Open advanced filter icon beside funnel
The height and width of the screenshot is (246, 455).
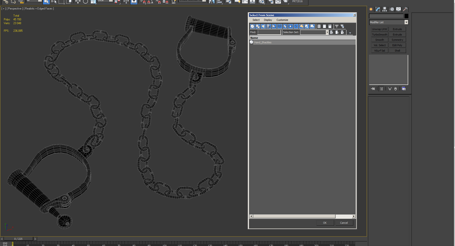pos(342,26)
